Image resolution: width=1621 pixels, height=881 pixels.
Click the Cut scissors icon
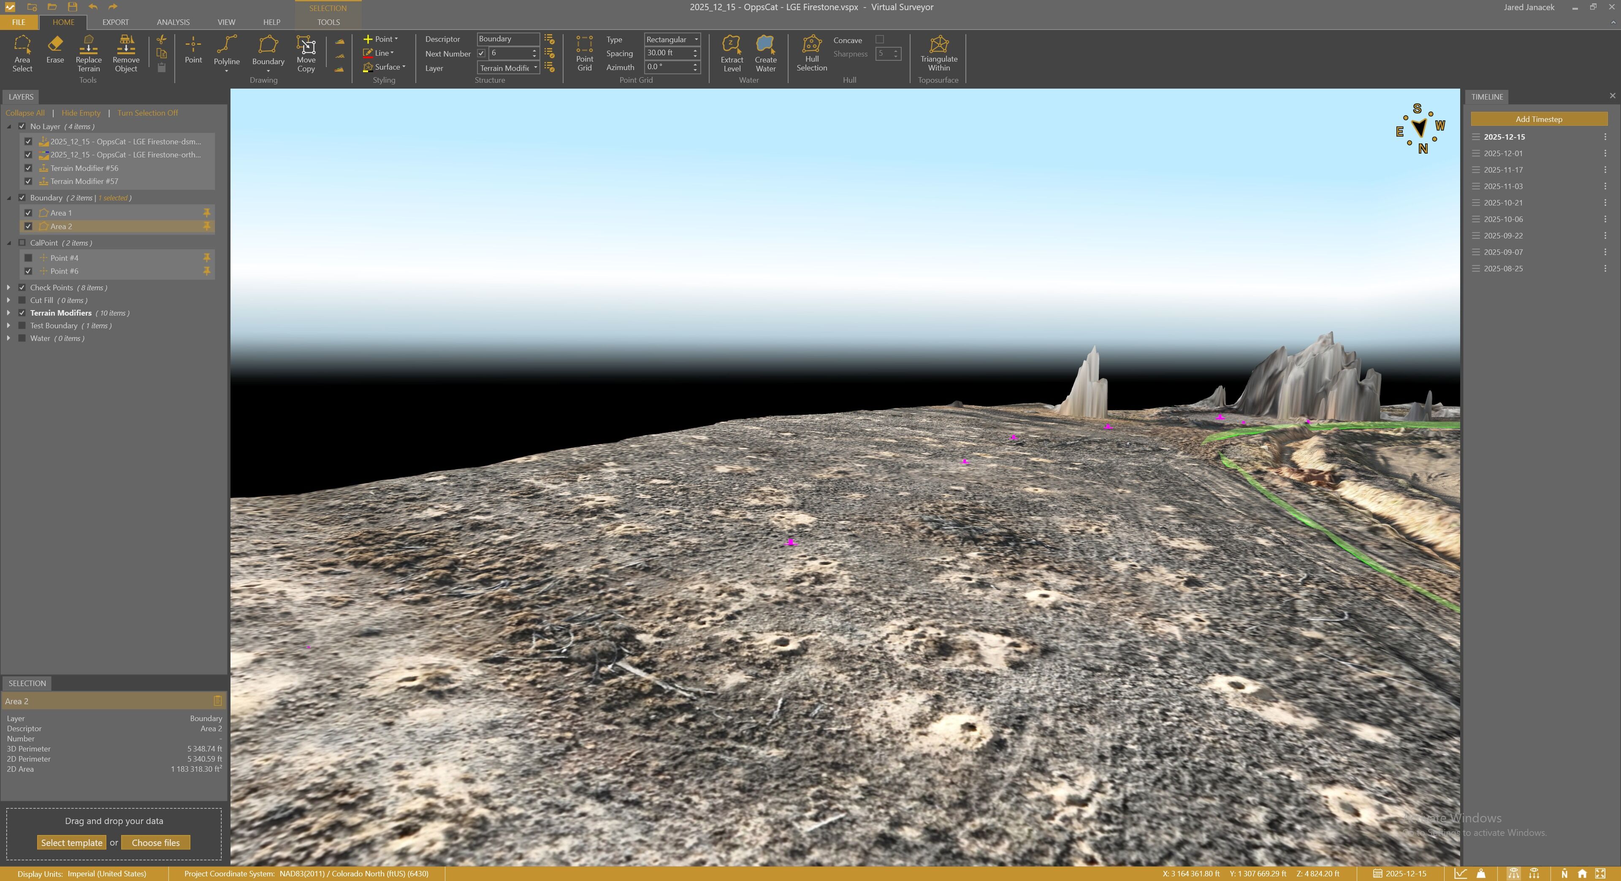click(162, 40)
